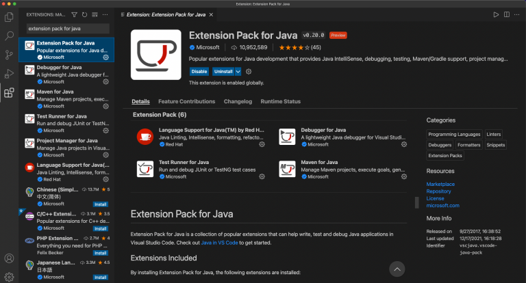Expand the Uninstall dropdown arrow
The height and width of the screenshot is (283, 526).
click(238, 71)
